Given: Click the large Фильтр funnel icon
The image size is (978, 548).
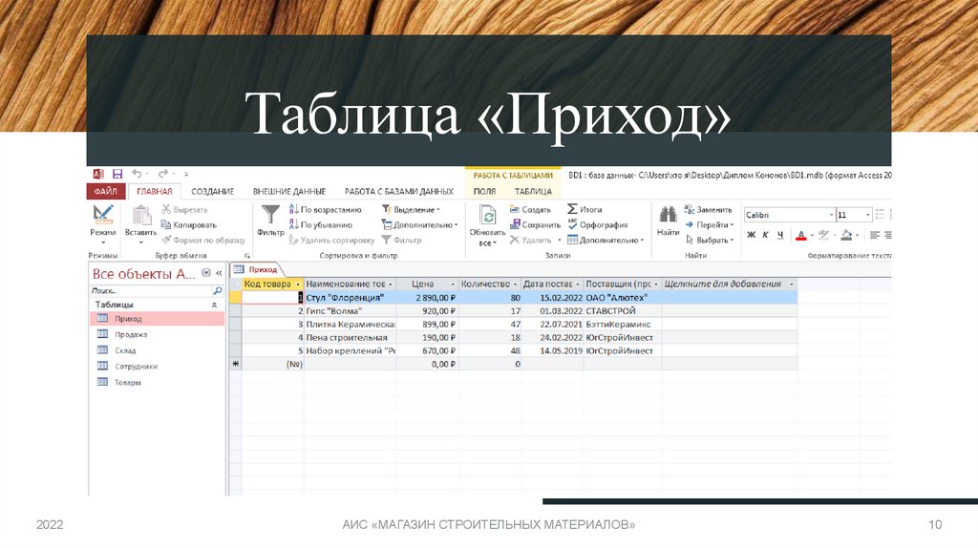Looking at the screenshot, I should 270,215.
